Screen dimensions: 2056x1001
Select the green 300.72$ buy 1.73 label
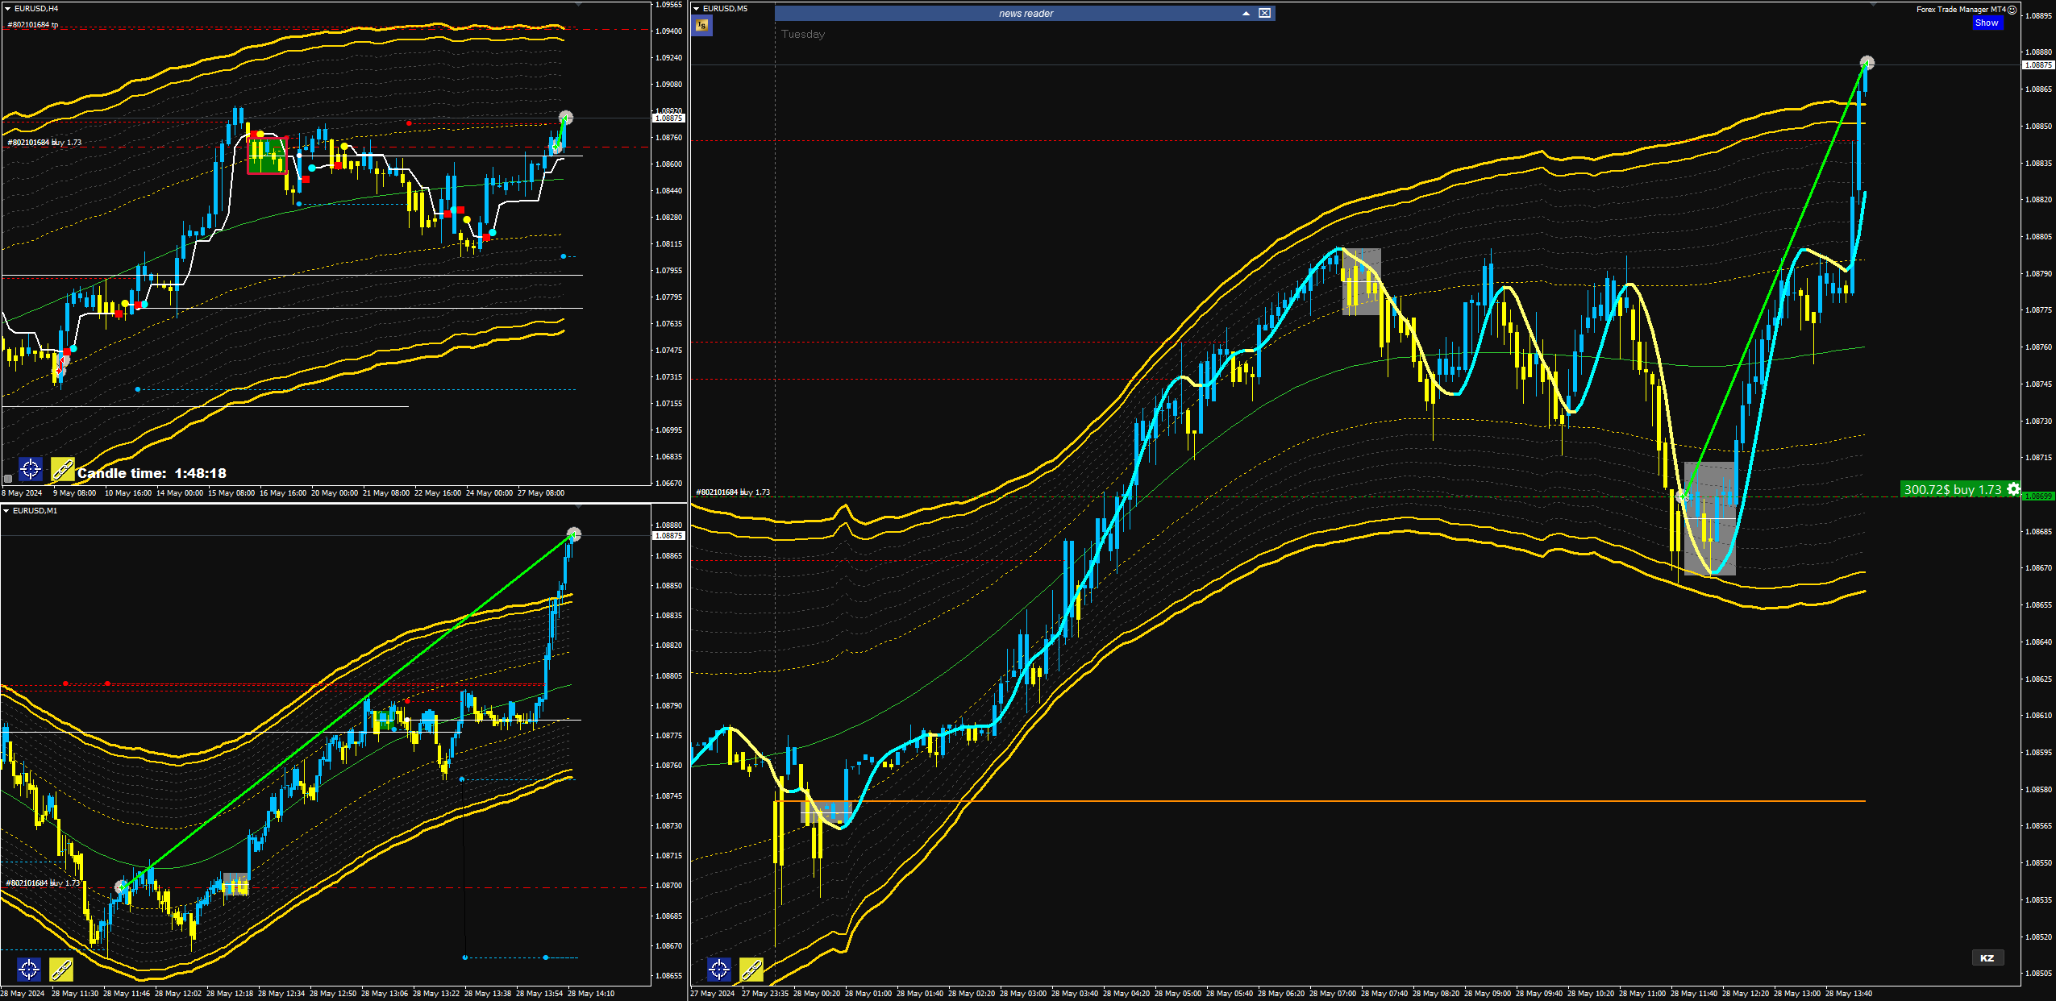(x=1952, y=489)
